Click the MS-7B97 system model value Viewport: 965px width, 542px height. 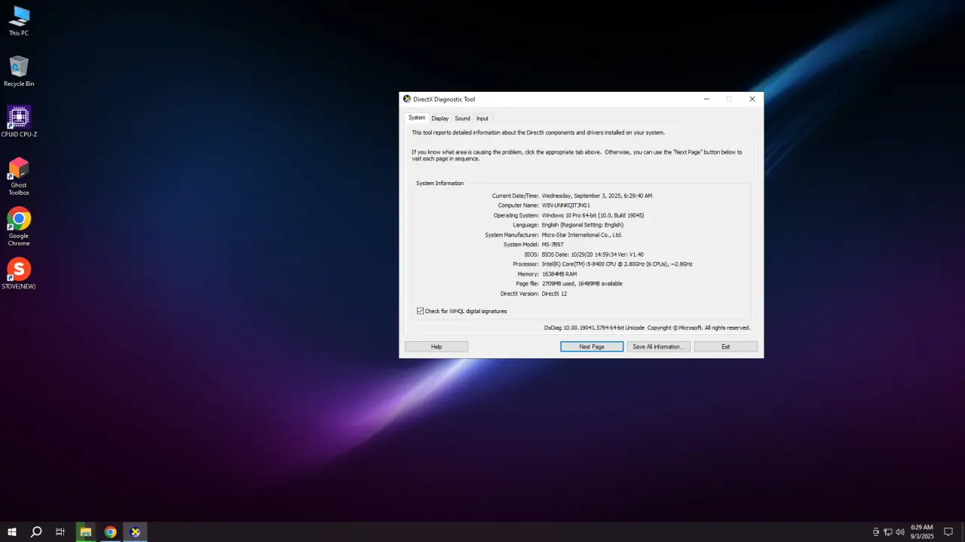[x=551, y=245]
